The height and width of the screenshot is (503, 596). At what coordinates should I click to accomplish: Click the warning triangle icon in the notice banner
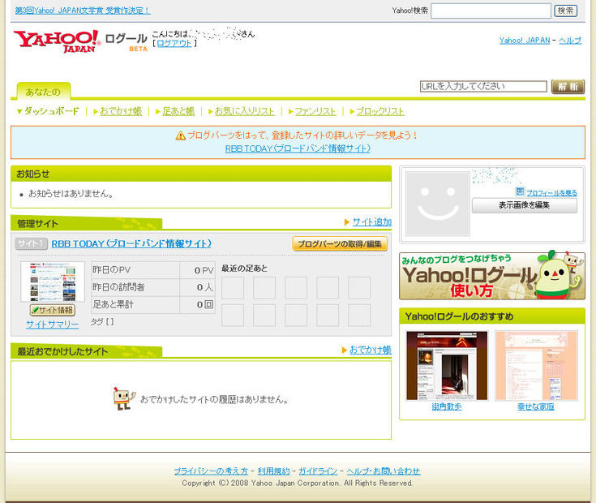tap(180, 135)
